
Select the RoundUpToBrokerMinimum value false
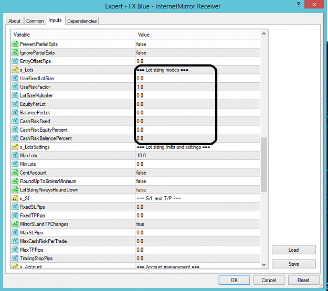click(x=141, y=181)
